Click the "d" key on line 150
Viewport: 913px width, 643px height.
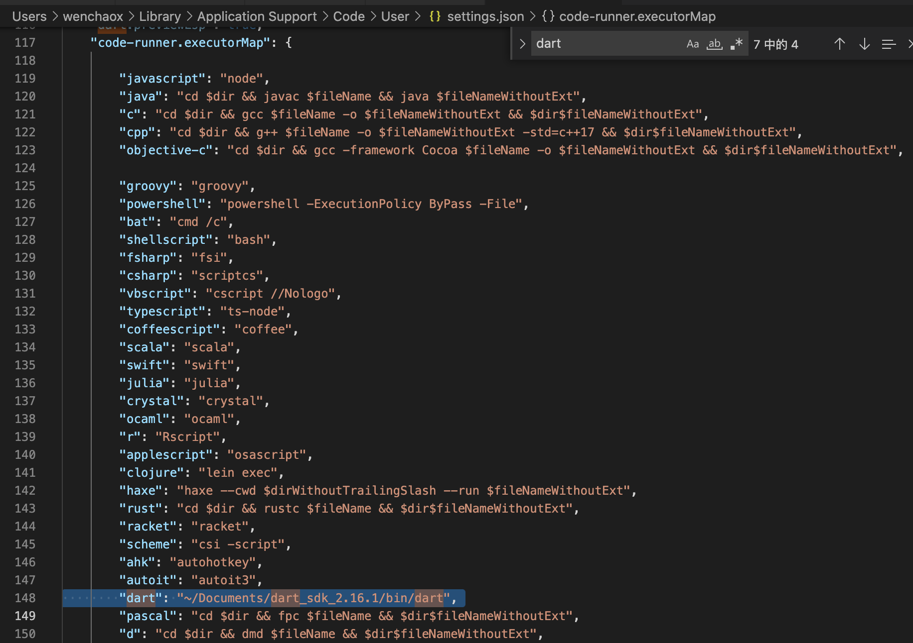[x=130, y=634]
